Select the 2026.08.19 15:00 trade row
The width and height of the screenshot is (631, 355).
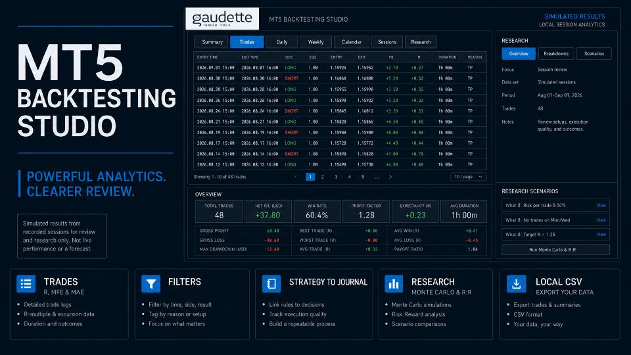[340, 132]
